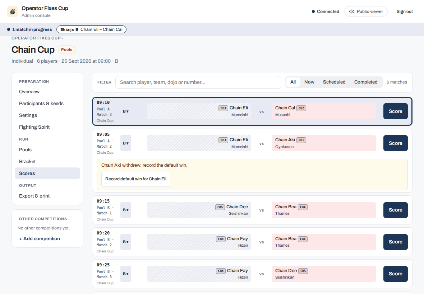Focus the search player filter field
The height and width of the screenshot is (294, 424).
(x=198, y=82)
